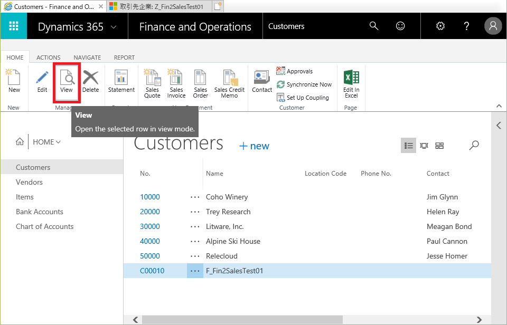Go to Chart of Accounts
The width and height of the screenshot is (507, 325).
pyautogui.click(x=44, y=226)
